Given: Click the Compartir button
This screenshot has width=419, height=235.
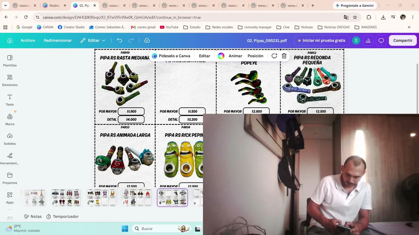Looking at the screenshot, I should (403, 40).
